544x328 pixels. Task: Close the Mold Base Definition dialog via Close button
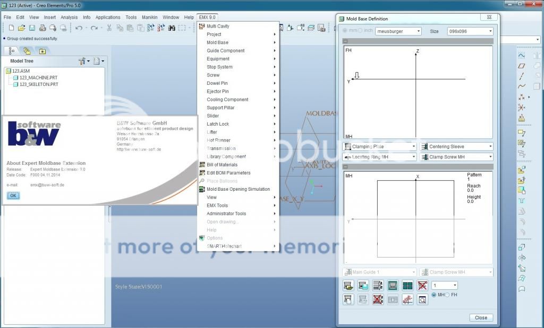[481, 318]
